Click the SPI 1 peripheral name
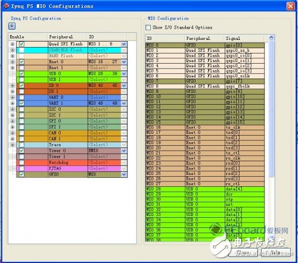 pos(55,127)
